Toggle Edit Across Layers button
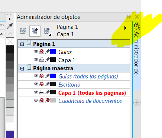The height and width of the screenshot is (138, 162). [35, 31]
